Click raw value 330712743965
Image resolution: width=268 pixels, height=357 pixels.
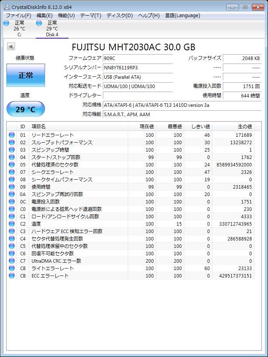pyautogui.click(x=235, y=224)
